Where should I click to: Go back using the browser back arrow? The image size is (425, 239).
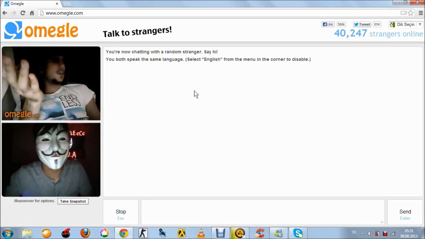(5, 13)
